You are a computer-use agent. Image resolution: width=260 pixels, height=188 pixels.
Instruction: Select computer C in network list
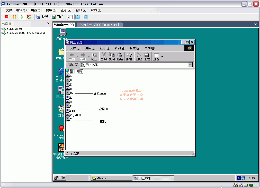[x=69, y=76]
